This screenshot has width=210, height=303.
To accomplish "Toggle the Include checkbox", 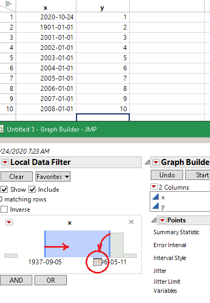I will point(32,190).
